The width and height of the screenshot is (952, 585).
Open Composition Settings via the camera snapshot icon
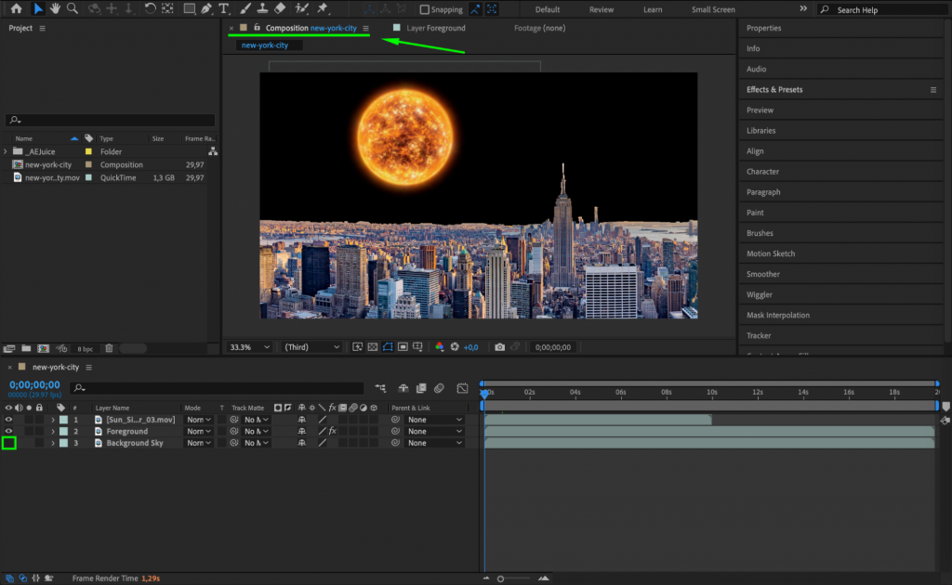coord(499,346)
